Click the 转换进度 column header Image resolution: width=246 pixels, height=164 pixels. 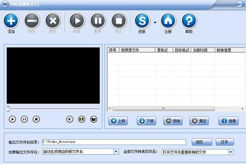[230, 50]
